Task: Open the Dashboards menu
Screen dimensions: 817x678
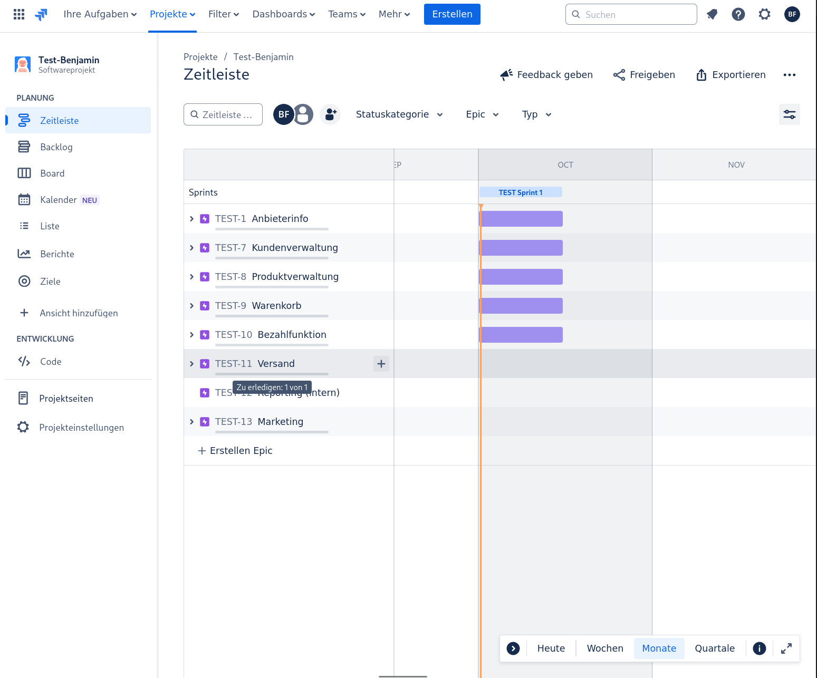Action: 283,14
